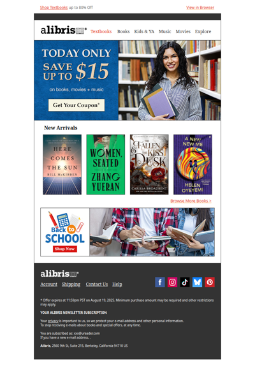Open the TikTok social icon
255x368 pixels.
(x=185, y=282)
